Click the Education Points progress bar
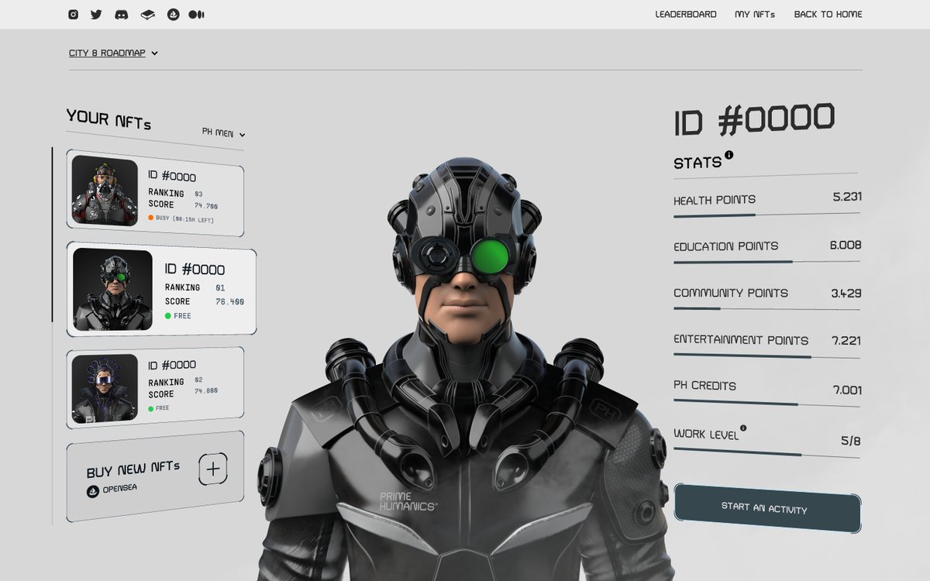This screenshot has width=930, height=581. pyautogui.click(x=766, y=262)
